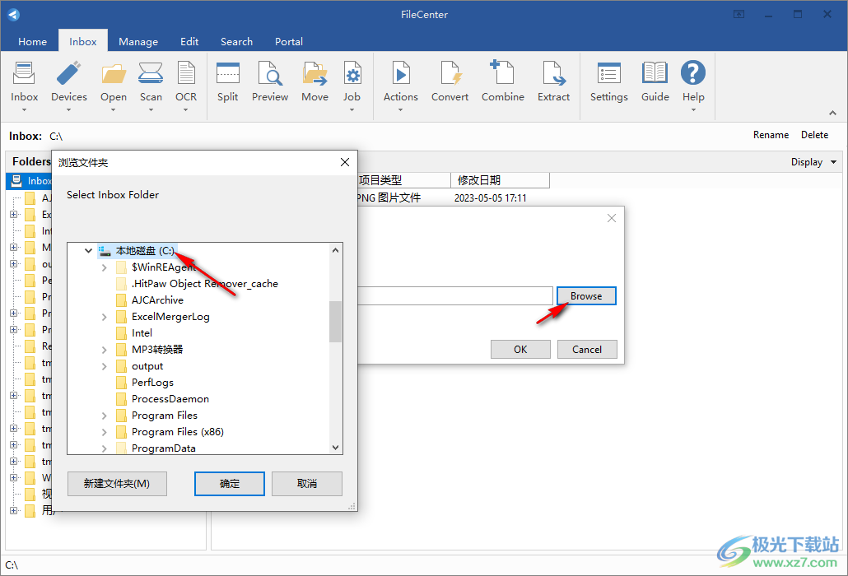Click the 取消 button

306,484
